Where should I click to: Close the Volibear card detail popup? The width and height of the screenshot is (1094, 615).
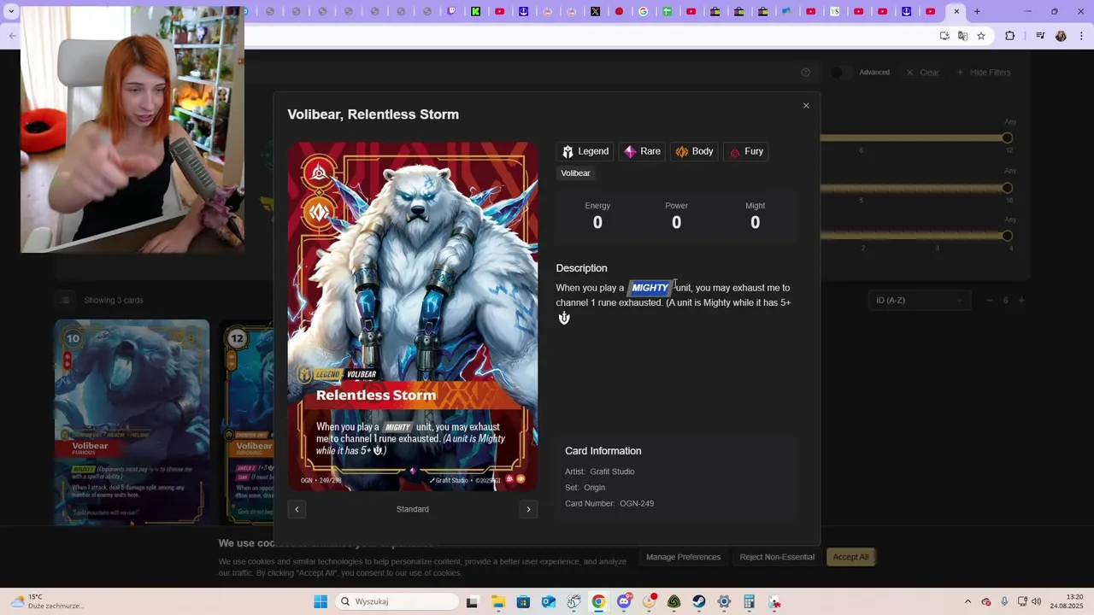click(805, 106)
